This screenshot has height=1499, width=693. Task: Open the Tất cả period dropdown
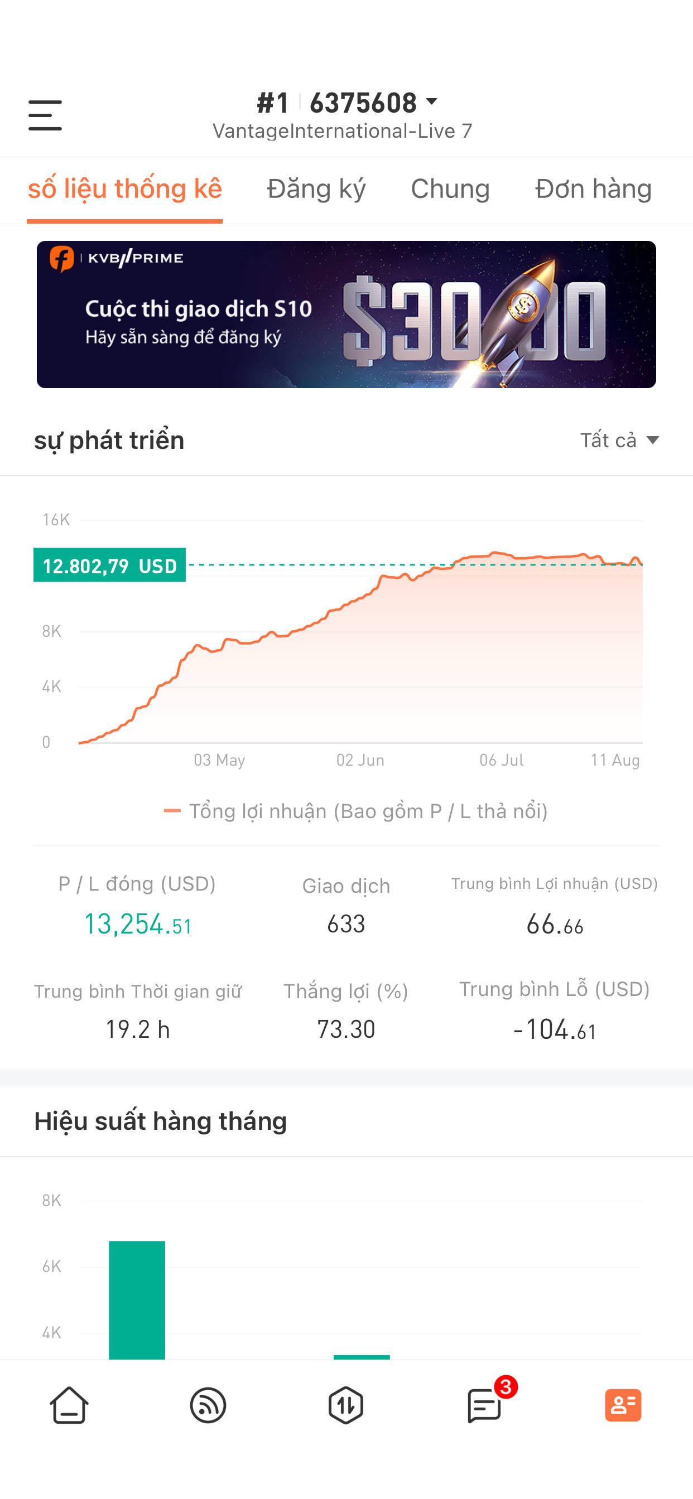pyautogui.click(x=619, y=440)
